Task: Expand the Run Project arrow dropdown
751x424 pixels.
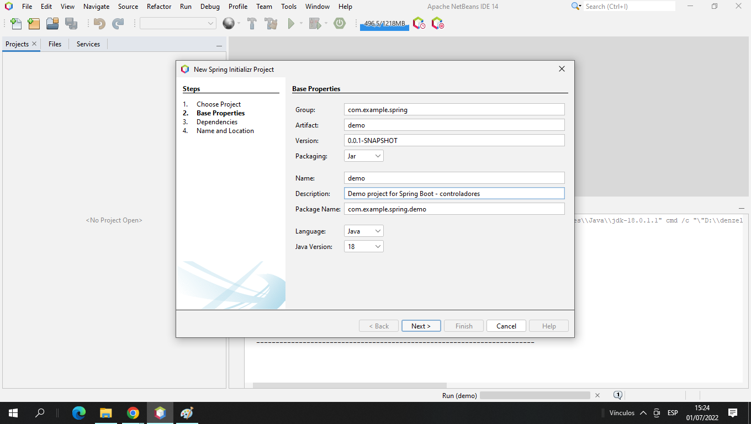Action: point(301,24)
